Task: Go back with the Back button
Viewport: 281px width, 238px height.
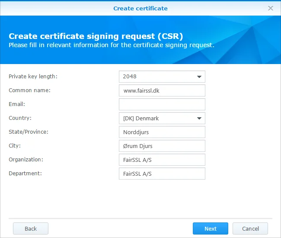Action: [x=31, y=228]
